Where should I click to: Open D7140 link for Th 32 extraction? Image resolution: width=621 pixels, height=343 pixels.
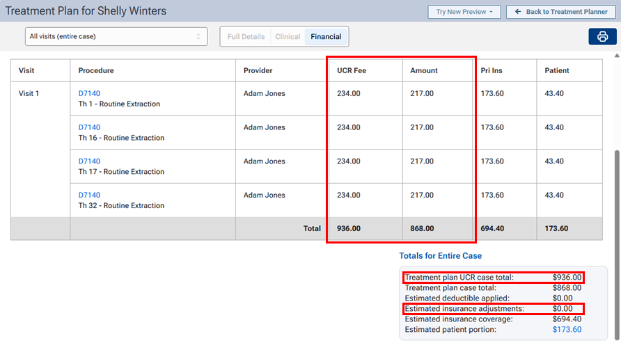89,196
